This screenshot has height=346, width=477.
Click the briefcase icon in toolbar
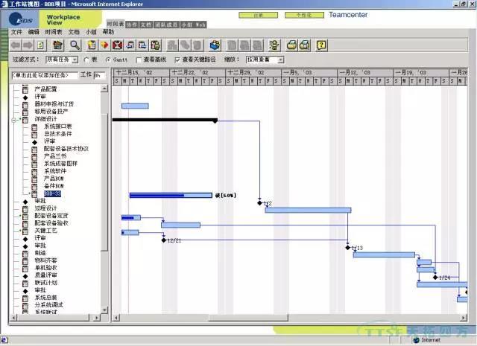(x=58, y=45)
